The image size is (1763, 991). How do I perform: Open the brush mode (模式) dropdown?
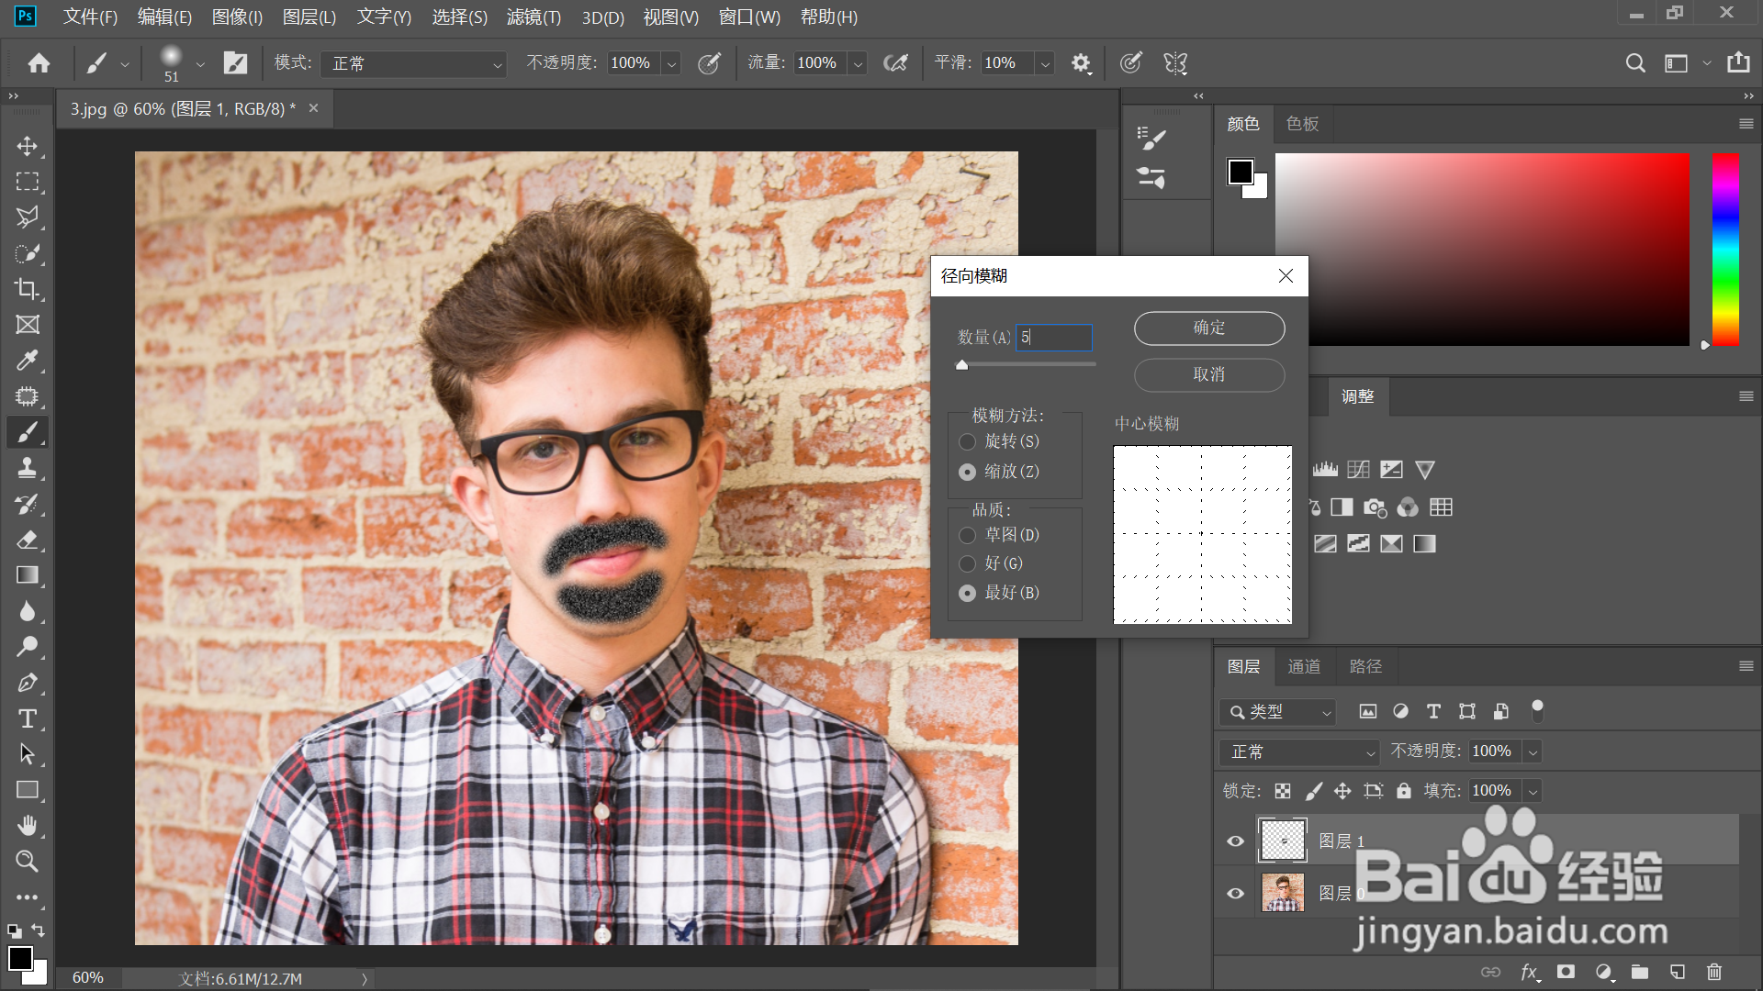414,63
